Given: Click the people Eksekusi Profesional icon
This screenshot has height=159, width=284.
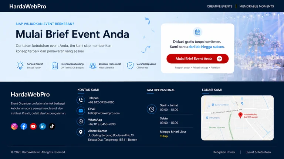Looking at the screenshot, I should 93,66.
